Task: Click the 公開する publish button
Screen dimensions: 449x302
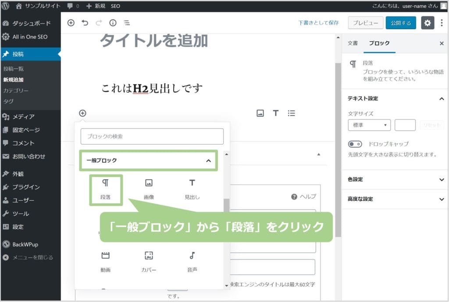Action: pyautogui.click(x=401, y=23)
